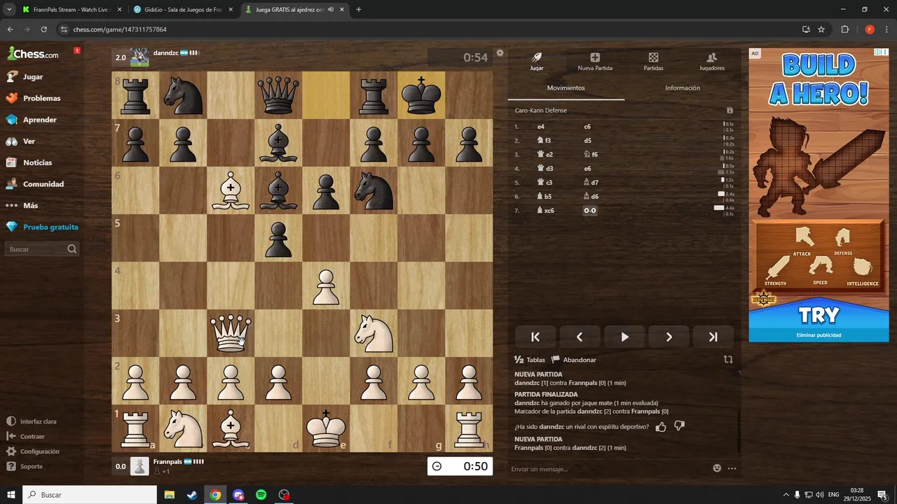Open the Partidas tab
Viewport: 897px width, 504px height.
point(653,62)
